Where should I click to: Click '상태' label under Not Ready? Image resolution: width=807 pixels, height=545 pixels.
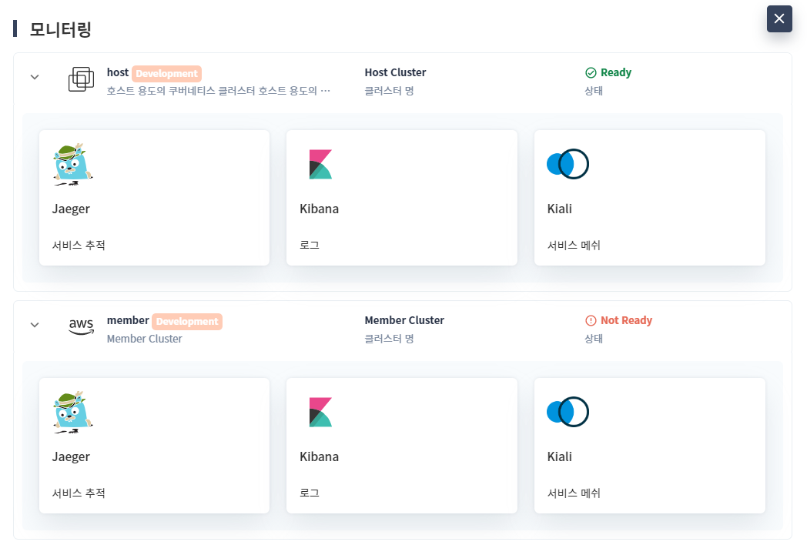point(594,339)
